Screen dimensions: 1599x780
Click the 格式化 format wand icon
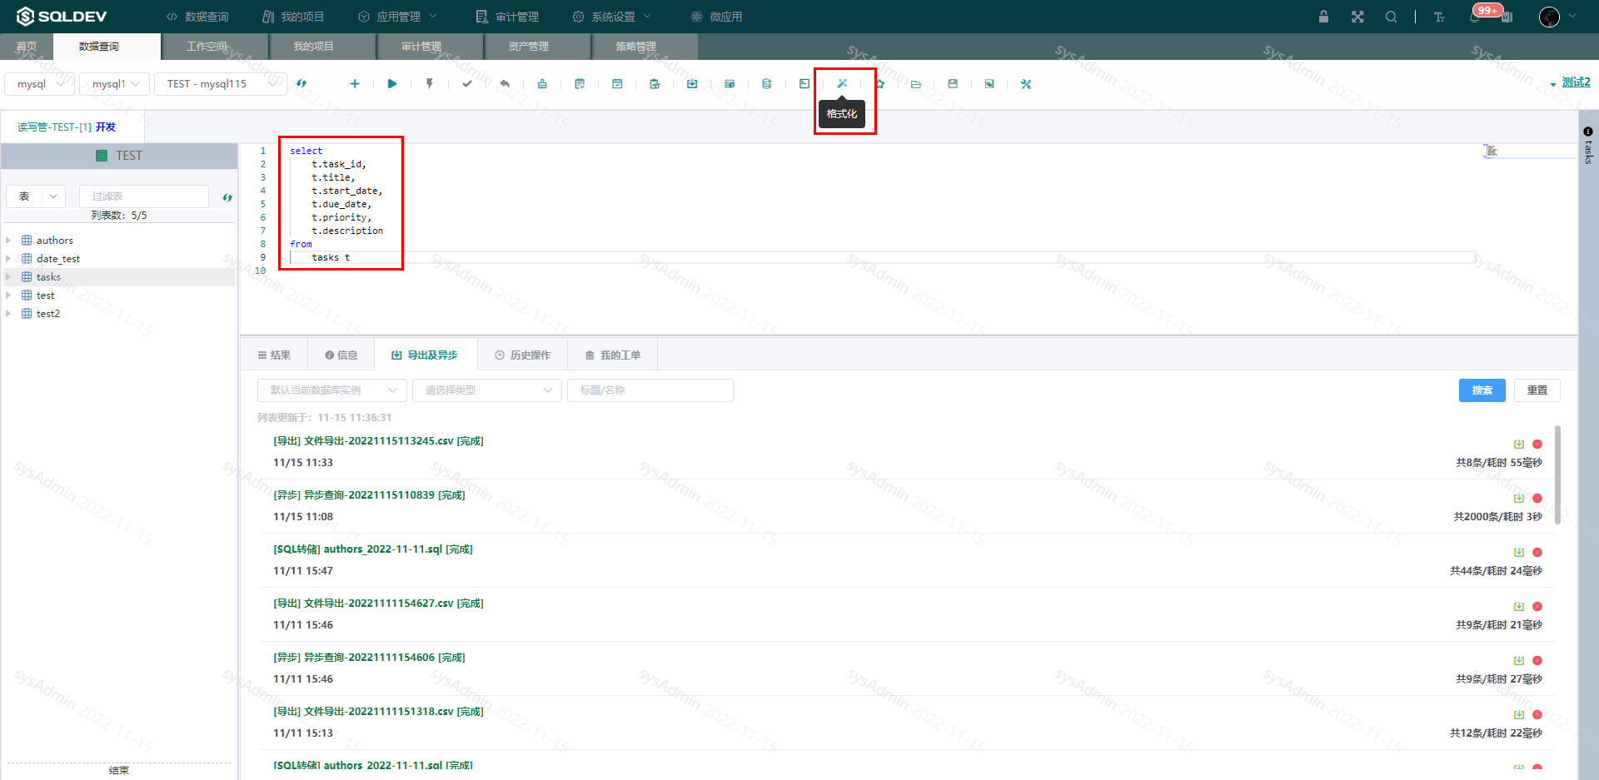coord(842,84)
